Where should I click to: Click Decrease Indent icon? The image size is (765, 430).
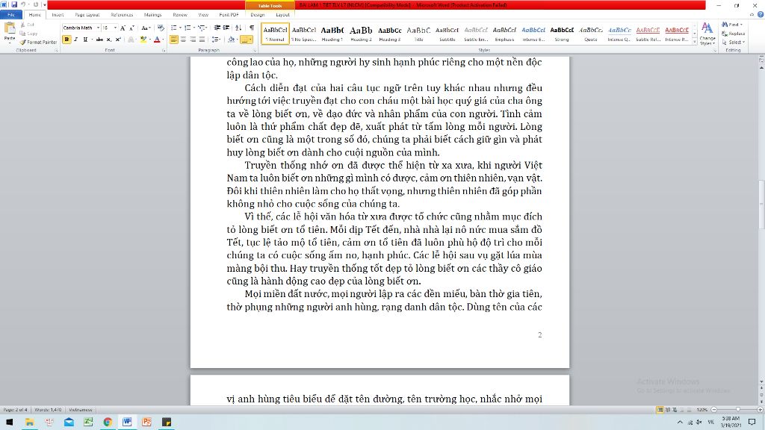point(217,28)
